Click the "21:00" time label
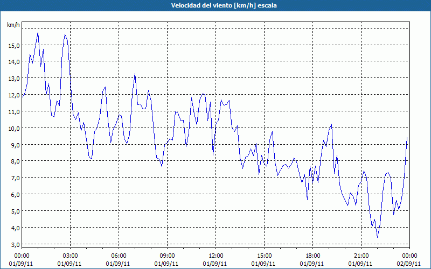 click(x=361, y=256)
